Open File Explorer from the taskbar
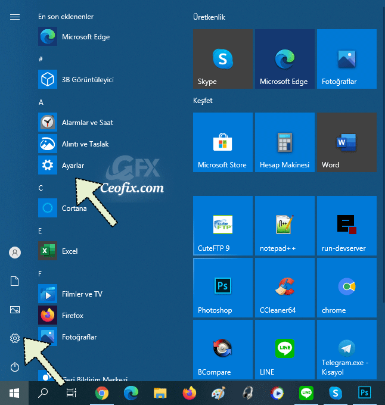 pyautogui.click(x=160, y=393)
